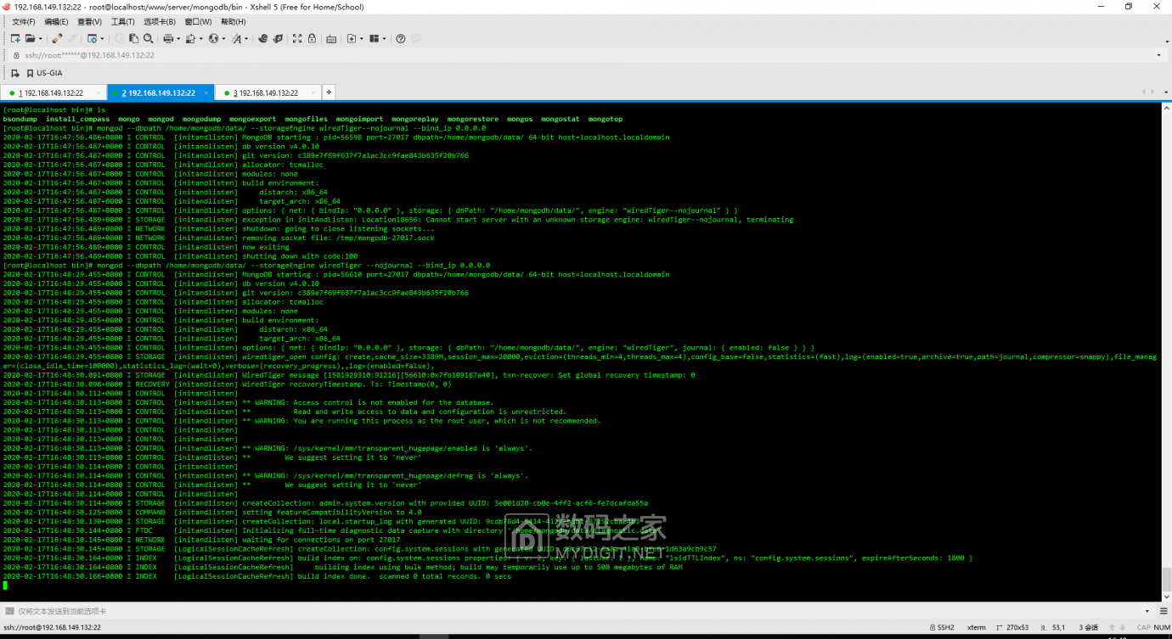Image resolution: width=1172 pixels, height=639 pixels.
Task: Click the Lock screen padlock icon
Action: pyautogui.click(x=312, y=38)
